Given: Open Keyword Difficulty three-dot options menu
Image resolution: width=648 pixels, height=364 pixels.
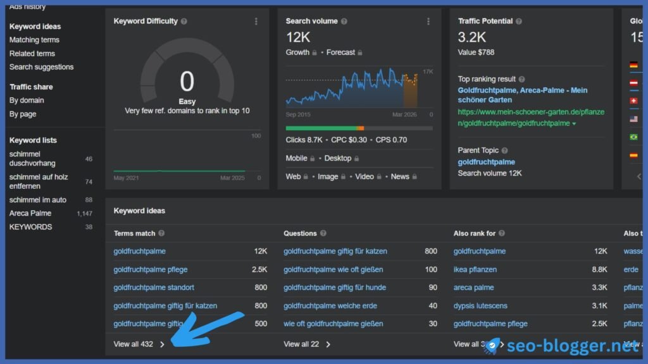Looking at the screenshot, I should point(256,21).
